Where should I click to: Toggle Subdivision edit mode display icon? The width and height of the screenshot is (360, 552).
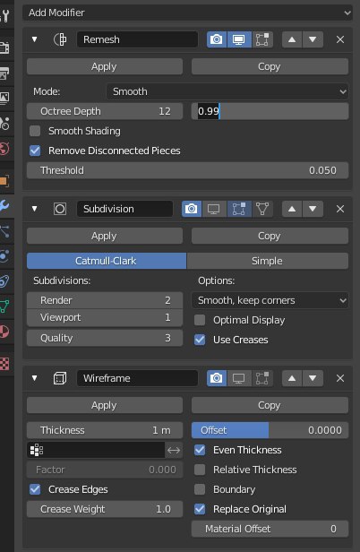pyautogui.click(x=239, y=209)
